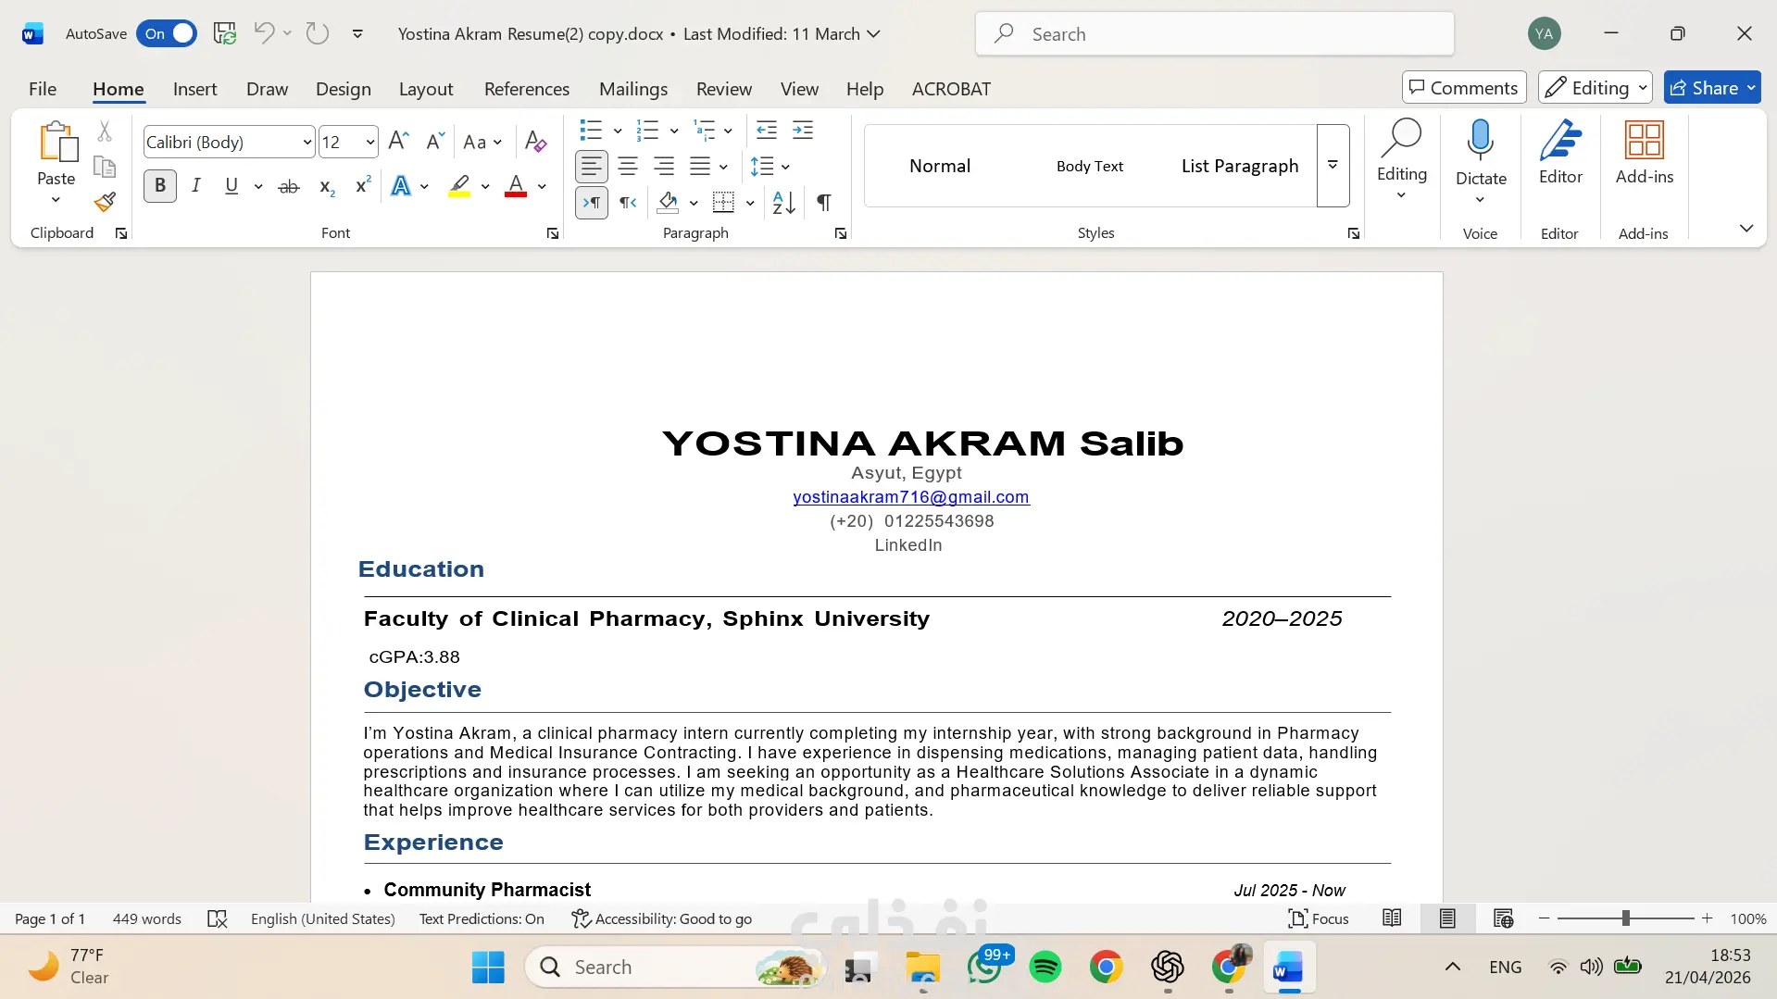Click the Clear All Formatting icon
This screenshot has height=999, width=1777.
535,142
